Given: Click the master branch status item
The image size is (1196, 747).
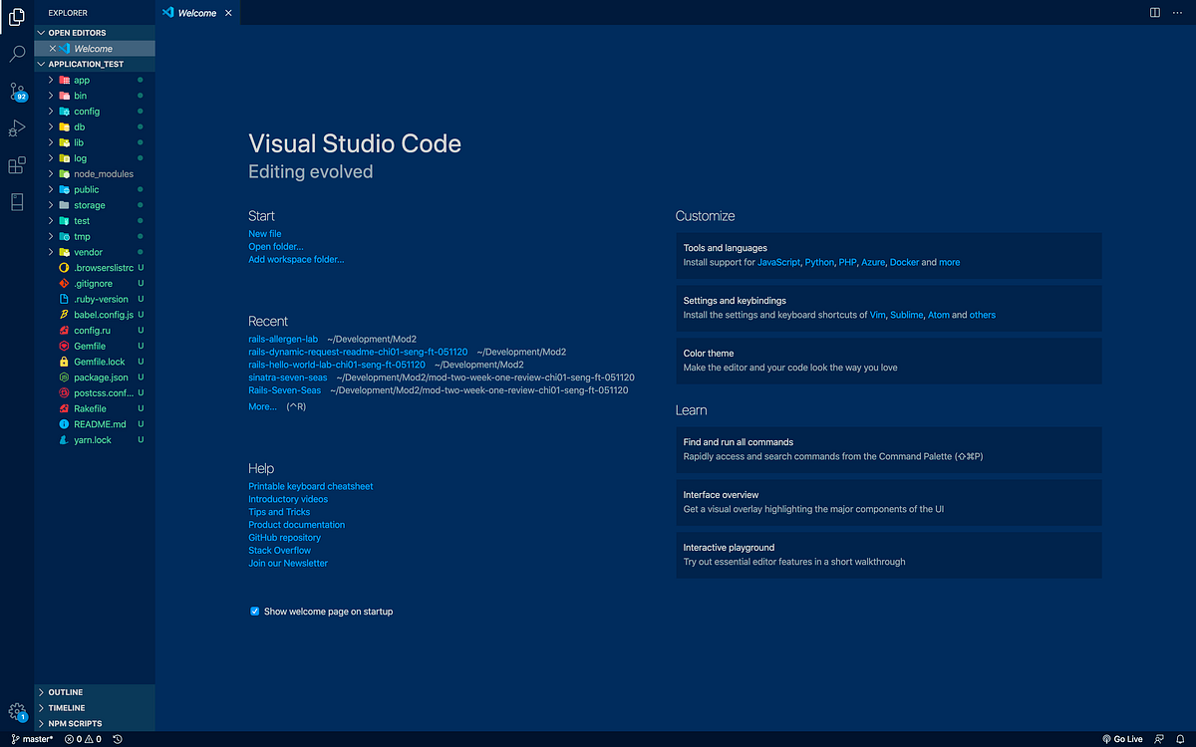Looking at the screenshot, I should (31, 739).
